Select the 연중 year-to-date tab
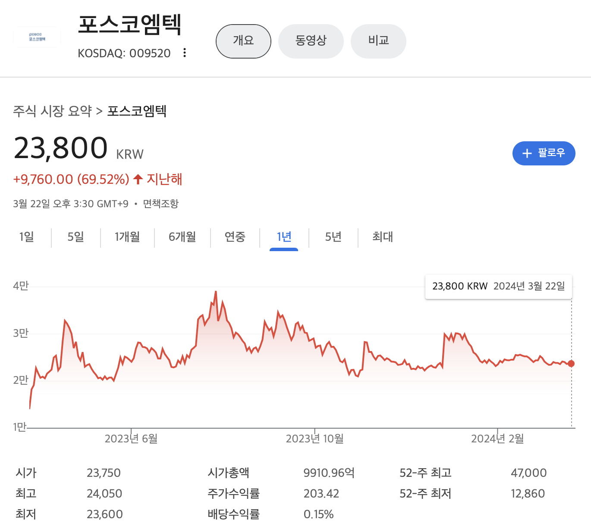 tap(235, 237)
